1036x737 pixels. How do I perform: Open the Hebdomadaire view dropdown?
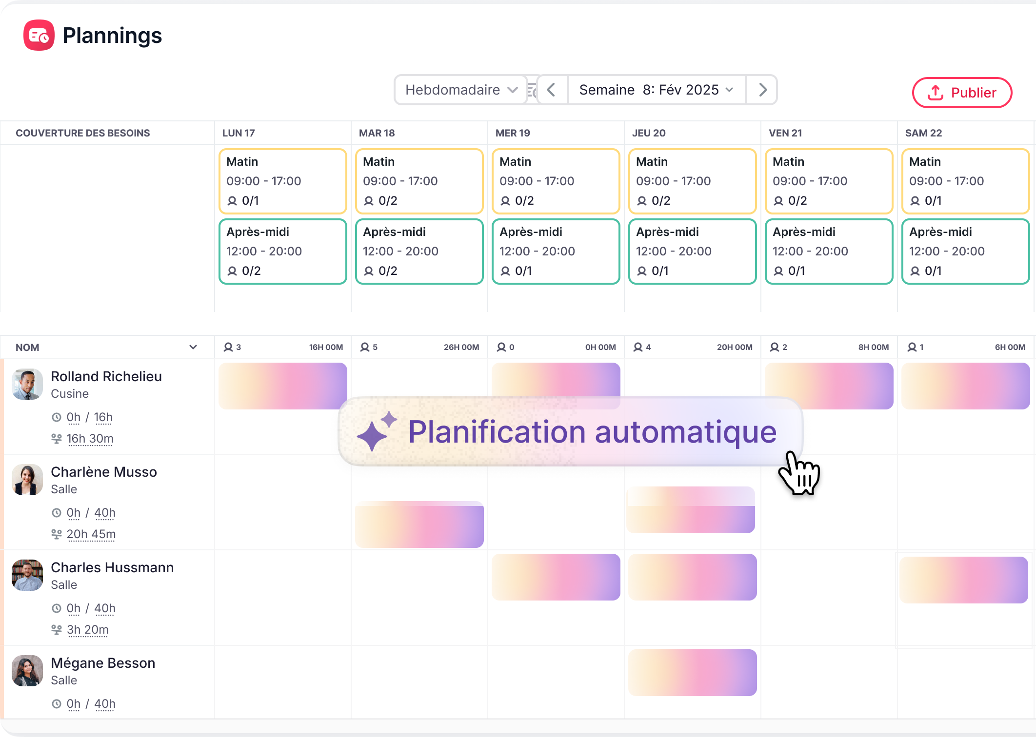460,90
